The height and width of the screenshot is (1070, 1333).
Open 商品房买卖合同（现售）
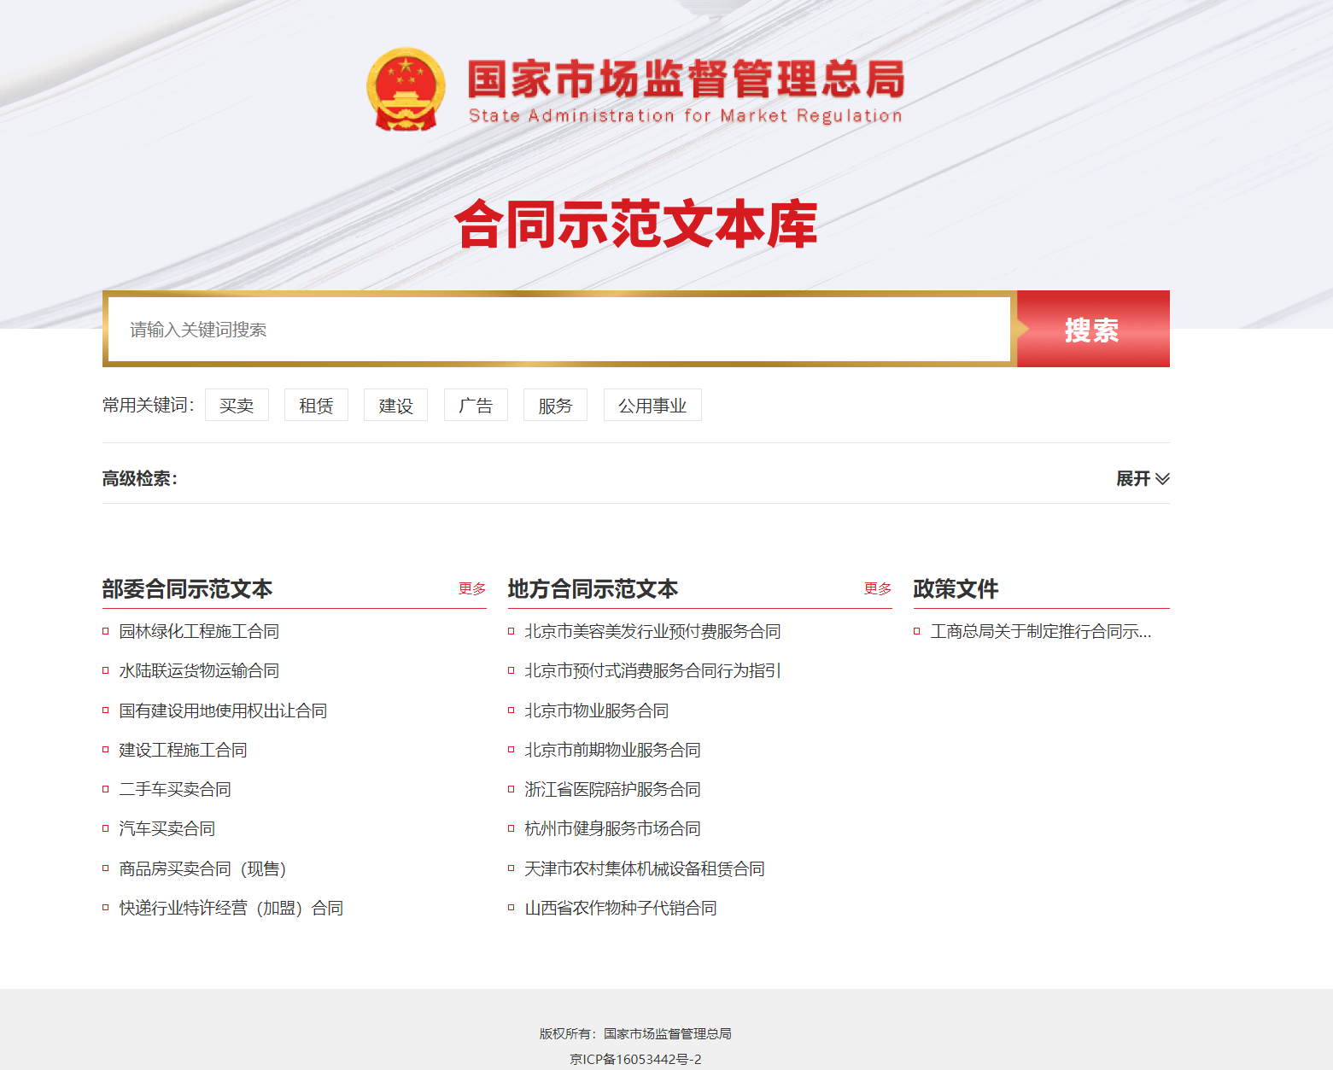click(x=203, y=868)
